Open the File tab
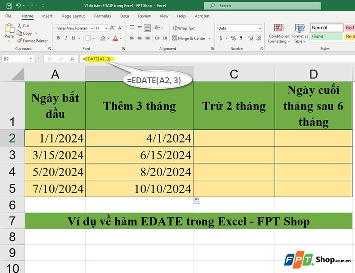355x273 pixels. (x=8, y=16)
